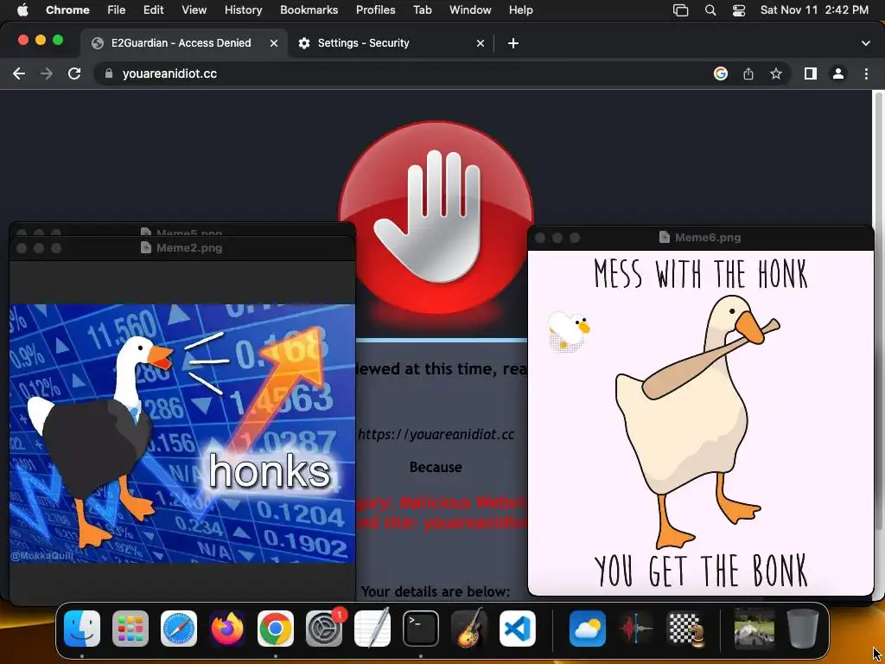The width and height of the screenshot is (885, 664).
Task: Launch Safari from the Dock
Action: click(179, 629)
